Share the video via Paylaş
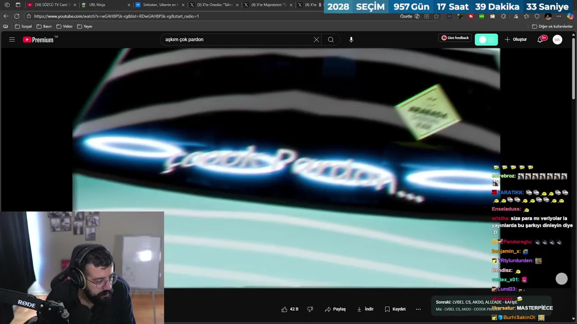Screen dimensions: 577x324 point(335,309)
